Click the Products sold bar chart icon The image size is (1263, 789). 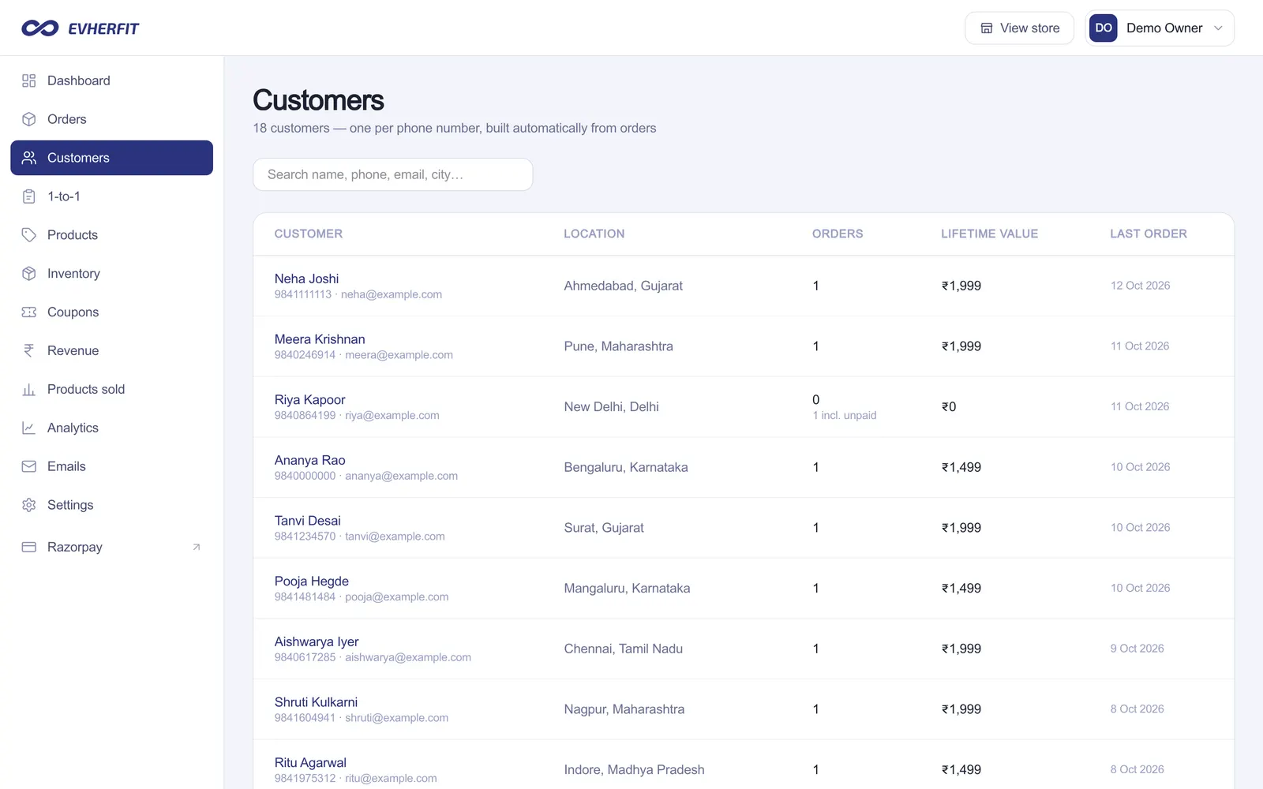tap(29, 390)
